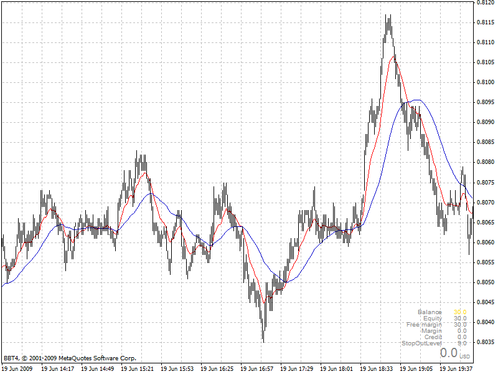
Task: Click the 0.8100 price axis label
Action: pos(486,82)
